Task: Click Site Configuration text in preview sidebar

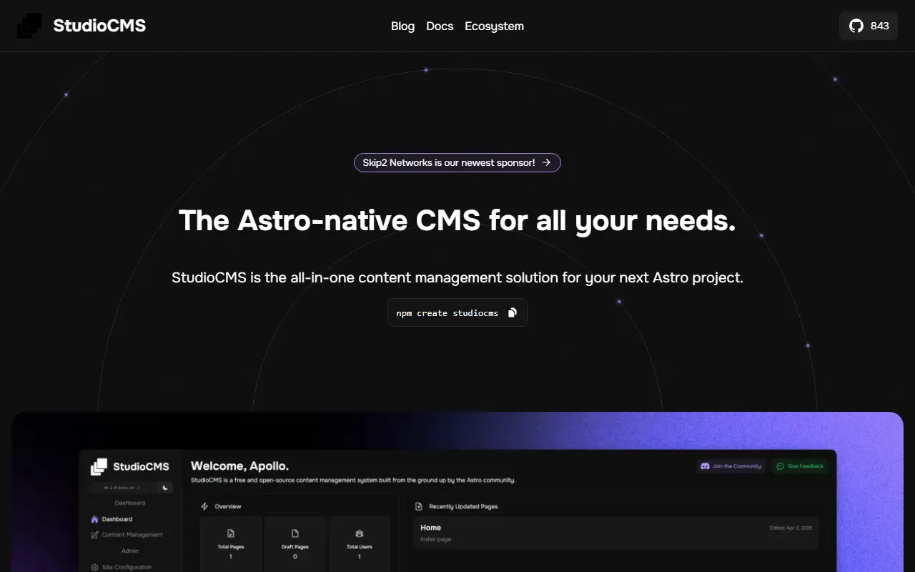Action: (x=127, y=567)
